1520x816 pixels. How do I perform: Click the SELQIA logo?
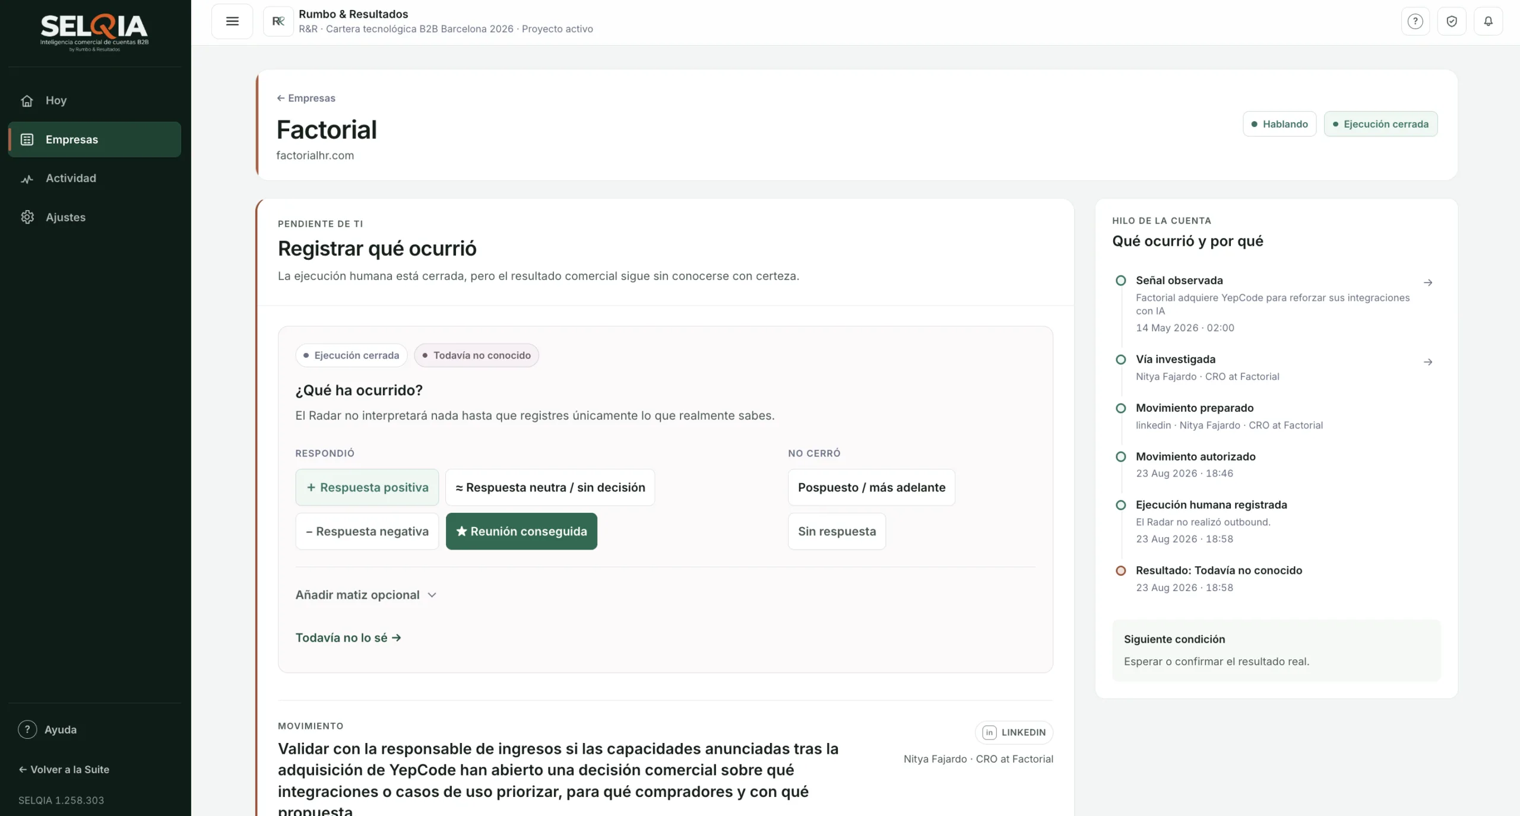tap(94, 33)
